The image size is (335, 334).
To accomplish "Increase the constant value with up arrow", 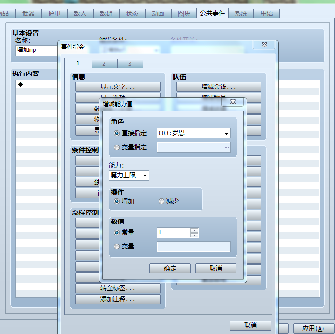I will click(194, 230).
